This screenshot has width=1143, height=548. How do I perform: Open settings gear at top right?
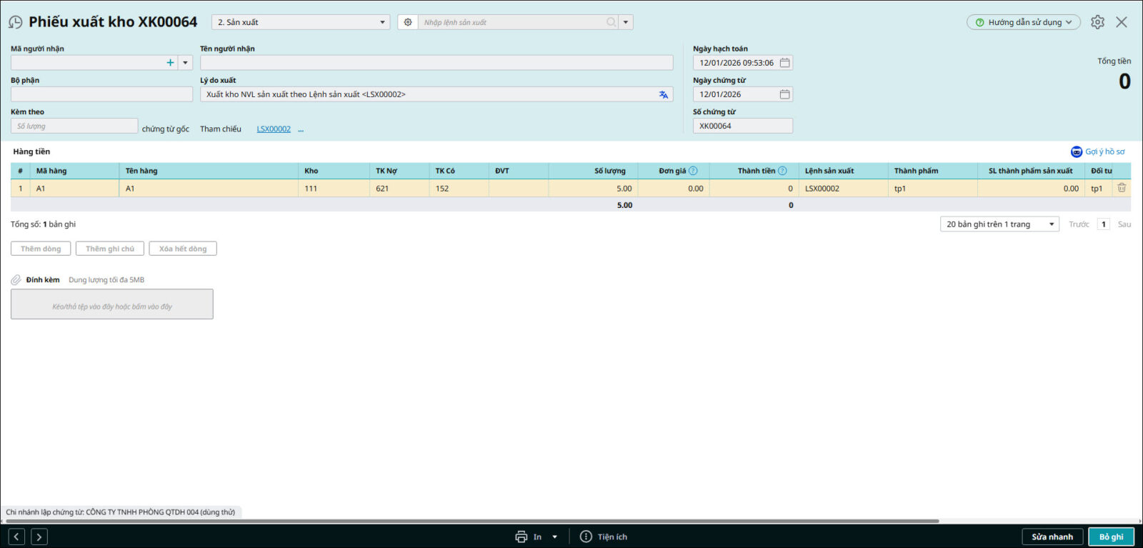tap(1097, 22)
